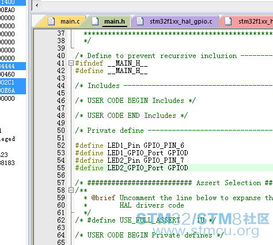This screenshot has height=245, width=273.
Task: Select the 0E6A highlighted register value
Action: tap(13, 90)
